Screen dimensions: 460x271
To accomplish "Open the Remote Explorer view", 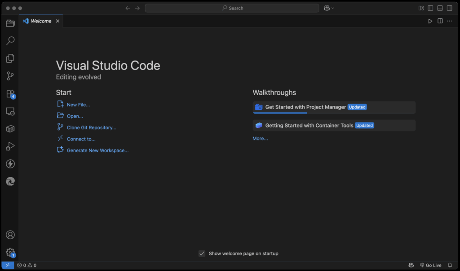I will (x=10, y=111).
